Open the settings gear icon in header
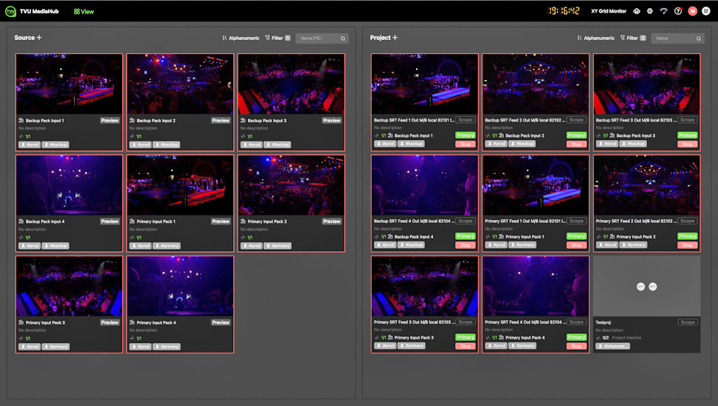This screenshot has width=718, height=406. pos(650,11)
